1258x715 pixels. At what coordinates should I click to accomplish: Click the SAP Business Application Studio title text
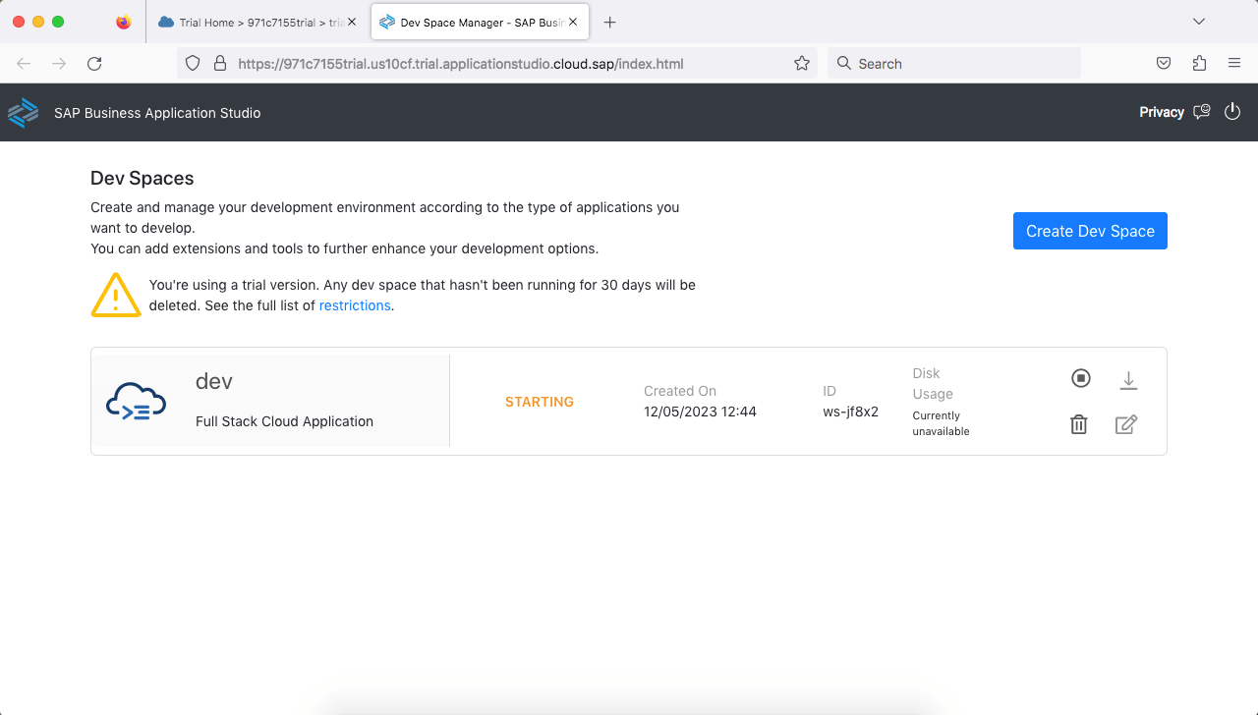(157, 113)
